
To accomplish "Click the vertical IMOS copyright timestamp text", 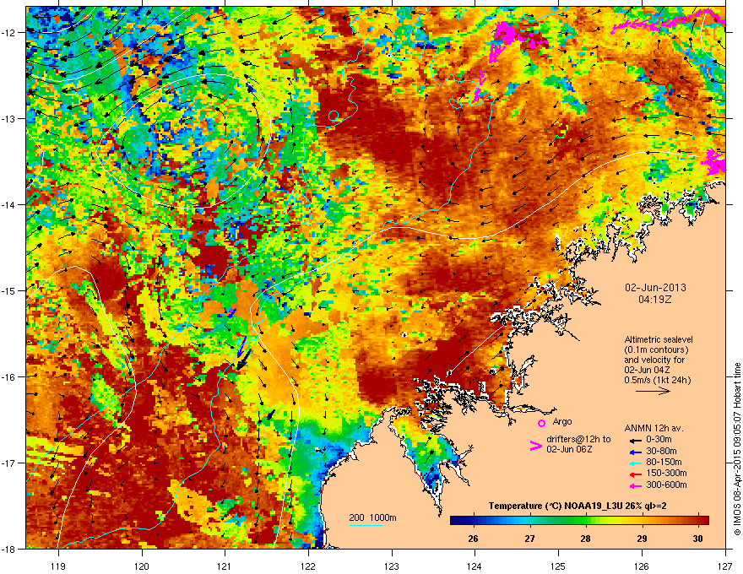I will point(737,449).
